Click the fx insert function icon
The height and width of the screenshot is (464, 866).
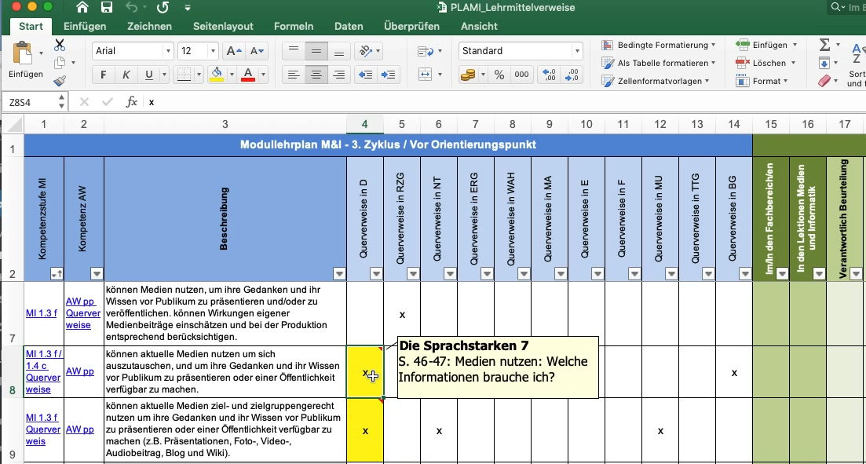coord(131,101)
